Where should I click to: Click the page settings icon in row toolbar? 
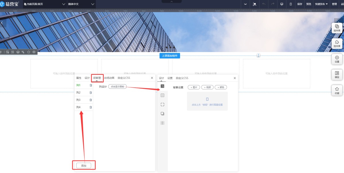pos(7,52)
